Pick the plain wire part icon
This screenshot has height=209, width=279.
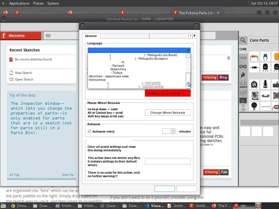(265, 107)
